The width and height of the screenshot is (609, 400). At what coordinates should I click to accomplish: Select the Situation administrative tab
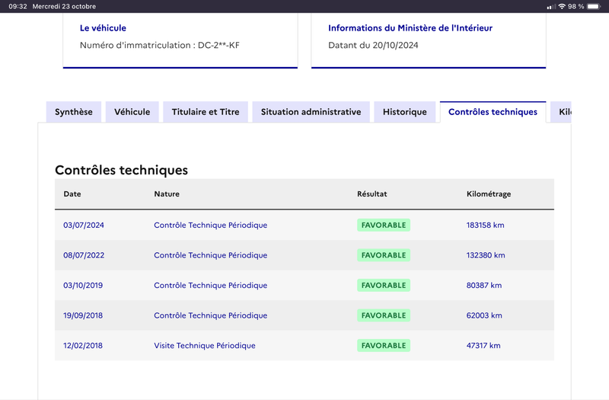[311, 112]
